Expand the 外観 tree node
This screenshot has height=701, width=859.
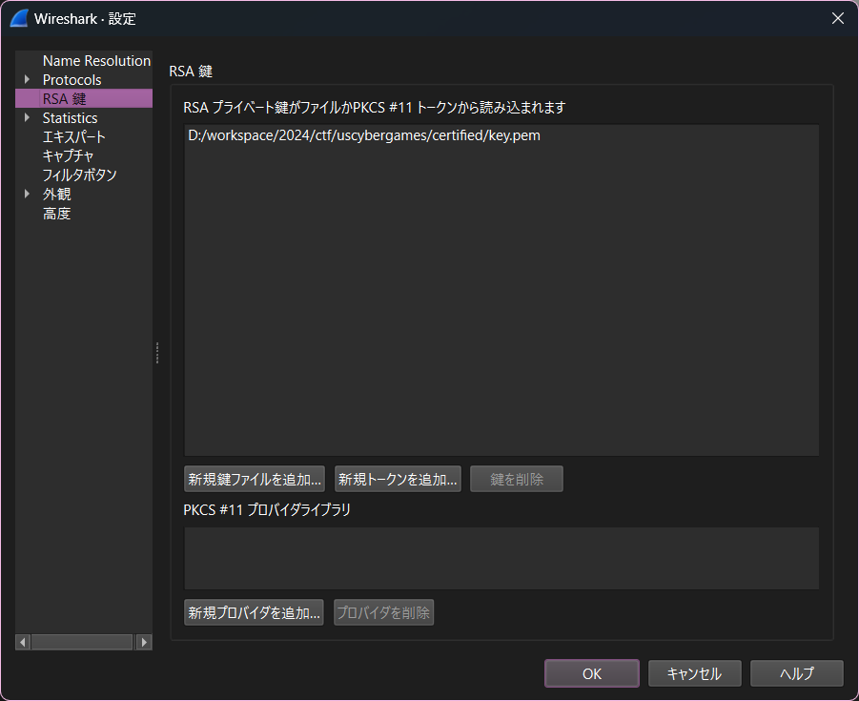(27, 194)
